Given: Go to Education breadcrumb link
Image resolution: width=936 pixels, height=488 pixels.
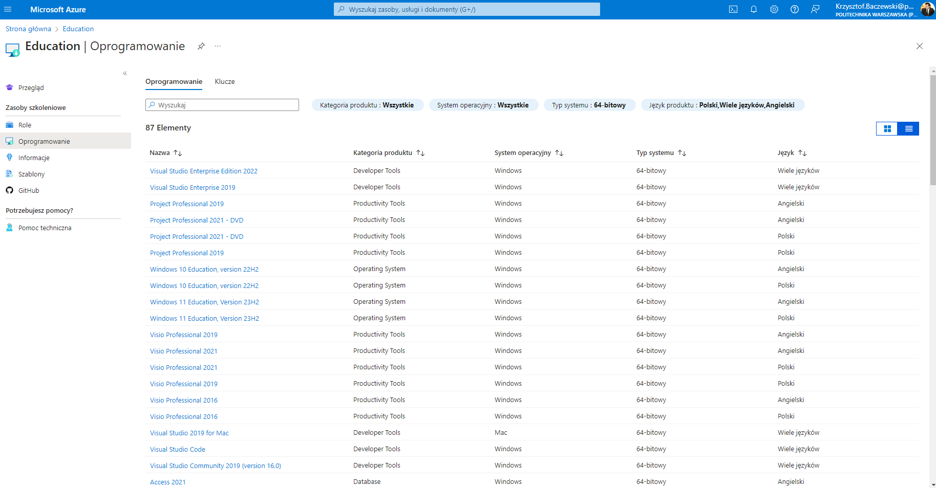Looking at the screenshot, I should click(78, 29).
